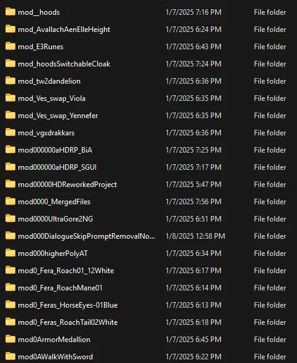Click the folder icon next to mod__hoods
The width and height of the screenshot is (297, 363).
[x=10, y=12]
